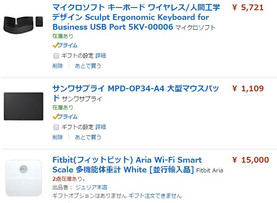The width and height of the screenshot is (277, 203).
Task: Click the Microsoft Sculpt keyboard product thumbnail
Action: click(x=24, y=24)
